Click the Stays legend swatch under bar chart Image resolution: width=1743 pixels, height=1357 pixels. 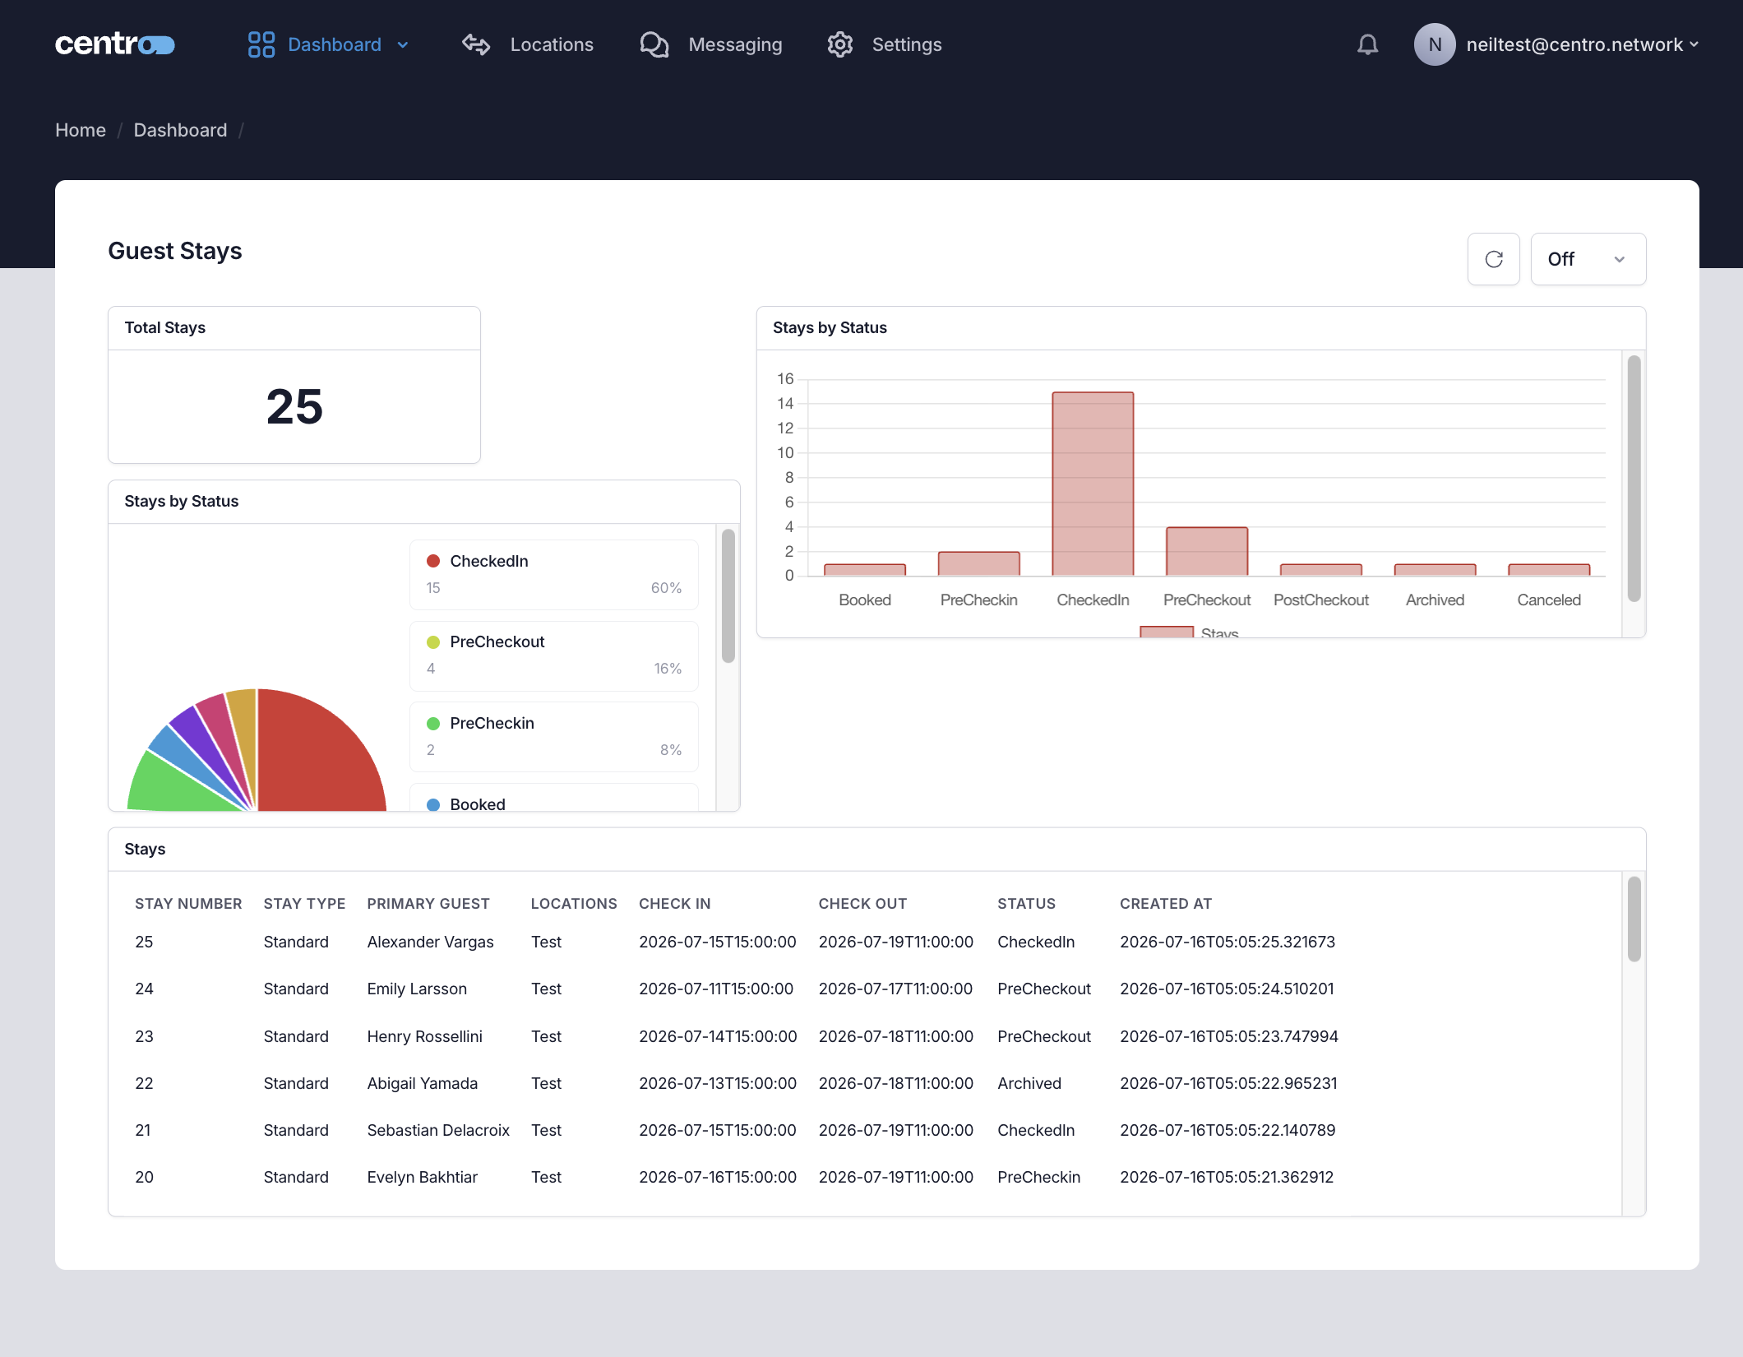point(1167,632)
